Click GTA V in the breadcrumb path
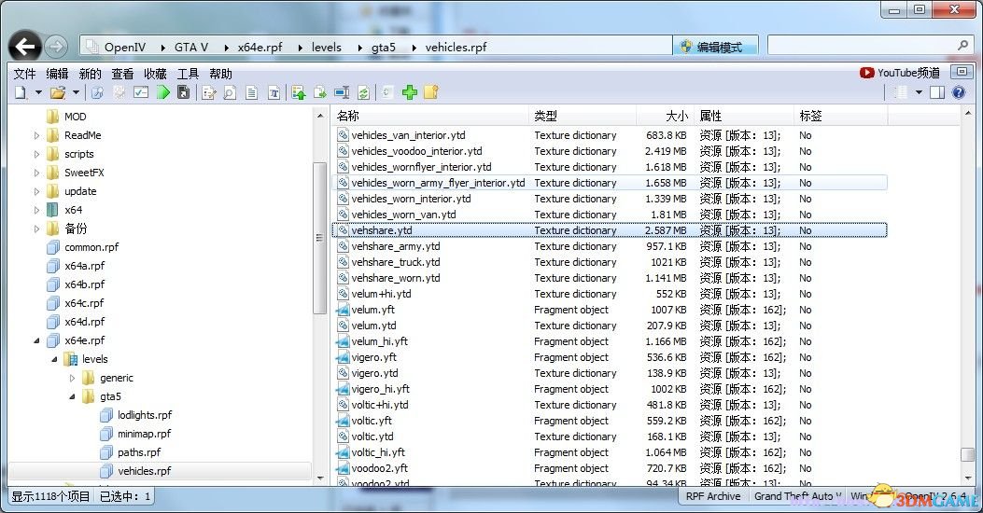Viewport: 983px width, 513px height. [191, 47]
